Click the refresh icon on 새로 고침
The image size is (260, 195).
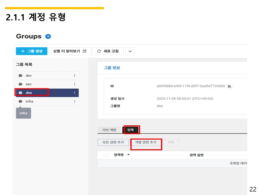tap(100, 51)
